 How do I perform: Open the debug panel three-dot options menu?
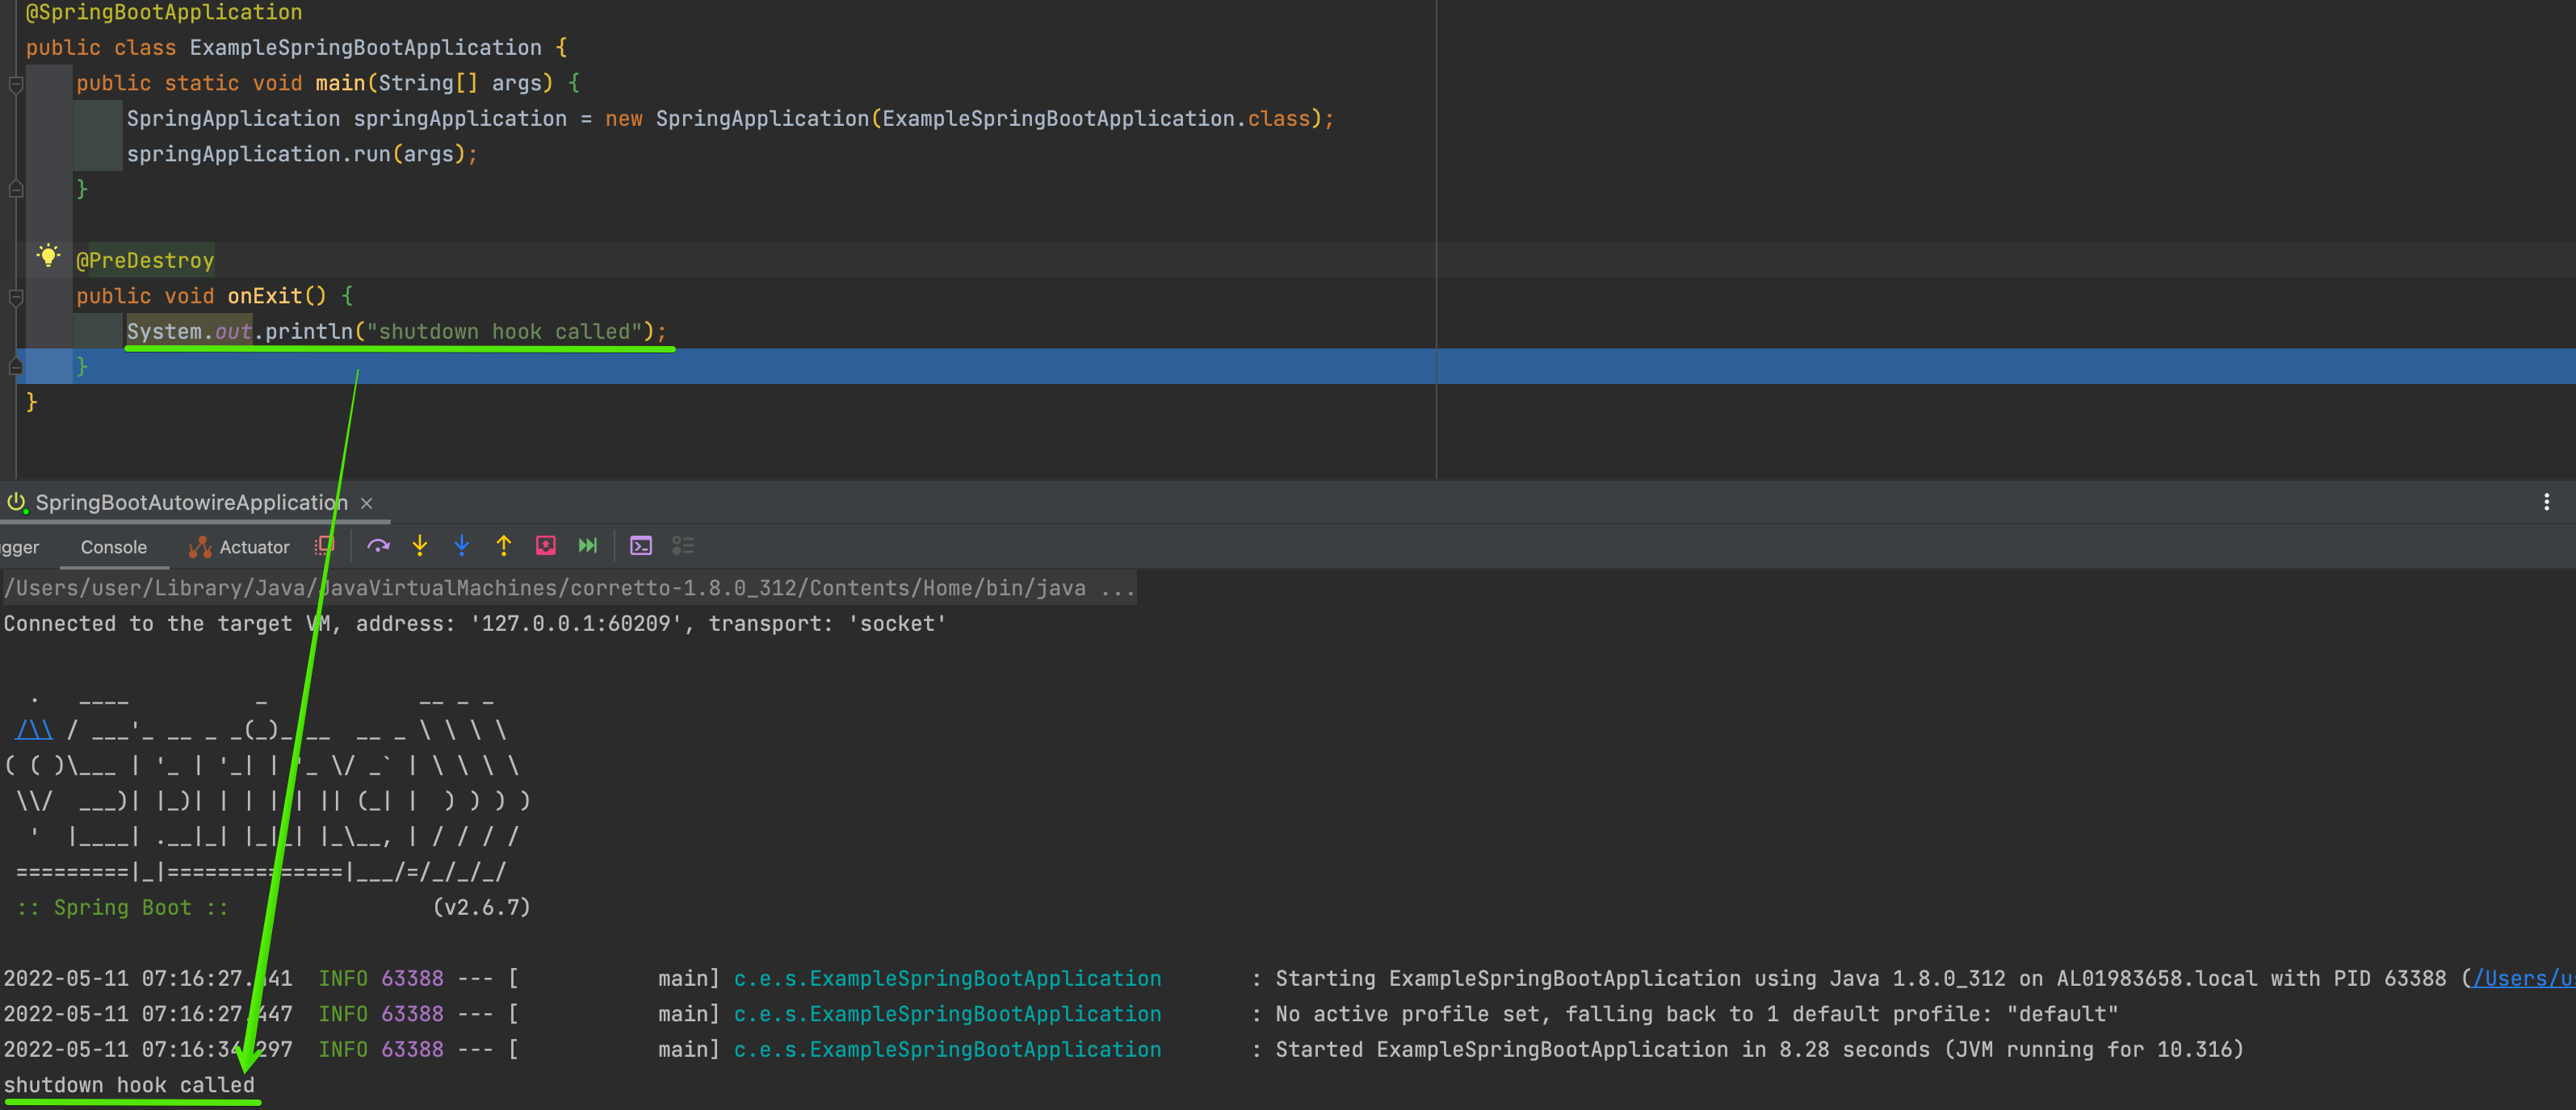2546,503
